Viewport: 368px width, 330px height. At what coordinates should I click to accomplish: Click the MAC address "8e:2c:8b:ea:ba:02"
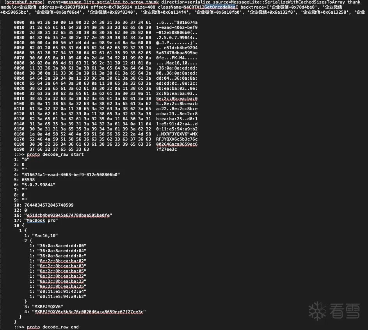coord(62,261)
